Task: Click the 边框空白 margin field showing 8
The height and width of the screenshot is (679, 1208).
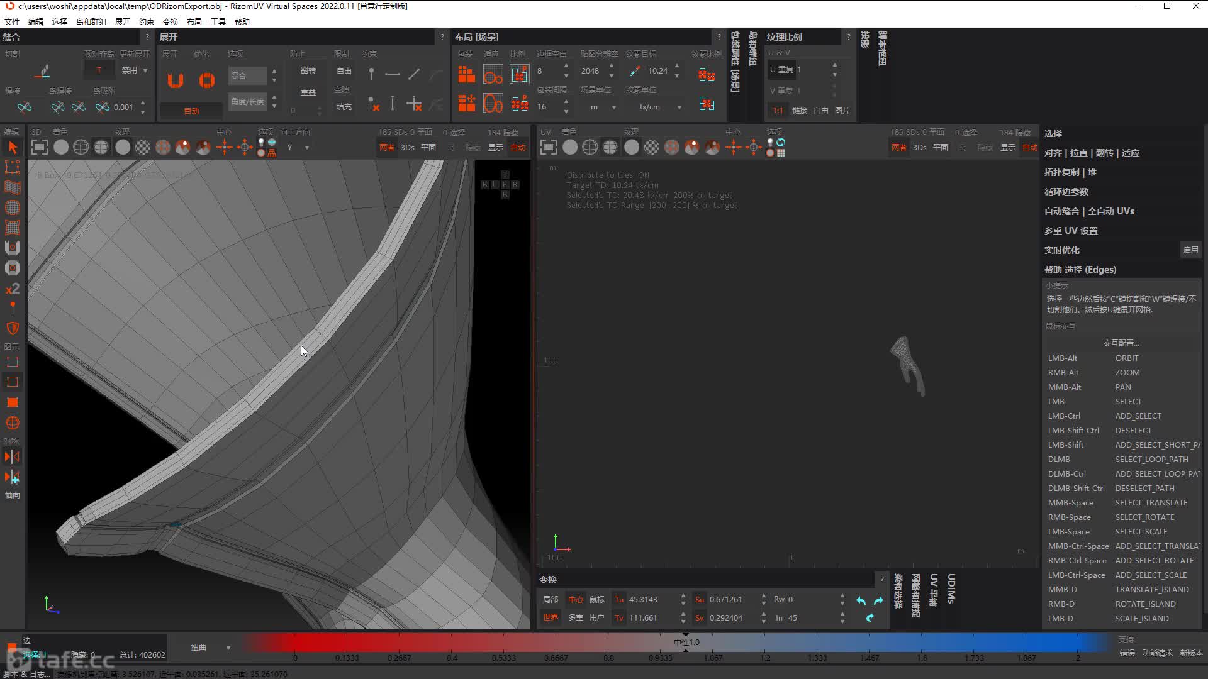Action: click(x=547, y=71)
